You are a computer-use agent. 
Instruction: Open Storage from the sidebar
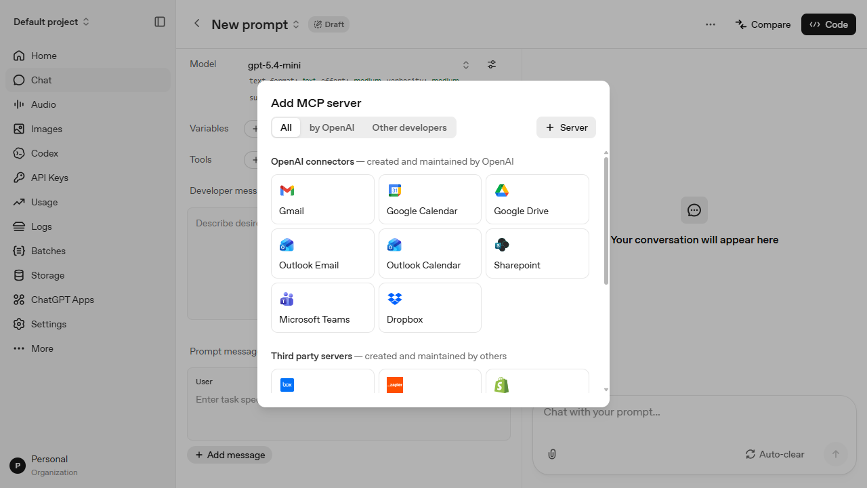click(x=88, y=275)
